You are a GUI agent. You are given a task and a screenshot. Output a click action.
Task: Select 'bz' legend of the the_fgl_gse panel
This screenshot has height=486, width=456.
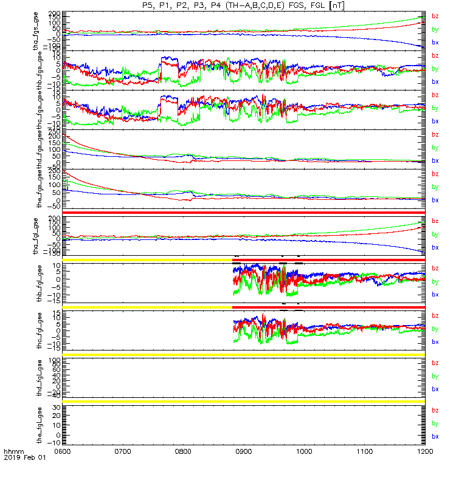435,411
